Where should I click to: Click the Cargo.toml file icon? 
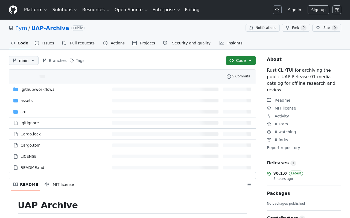pyautogui.click(x=16, y=145)
